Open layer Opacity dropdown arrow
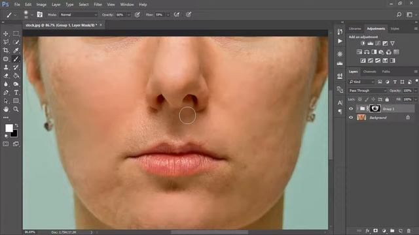The width and height of the screenshot is (419, 235). (x=416, y=91)
